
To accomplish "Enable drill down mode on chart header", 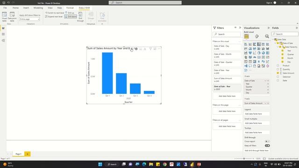I will coord(136,49).
